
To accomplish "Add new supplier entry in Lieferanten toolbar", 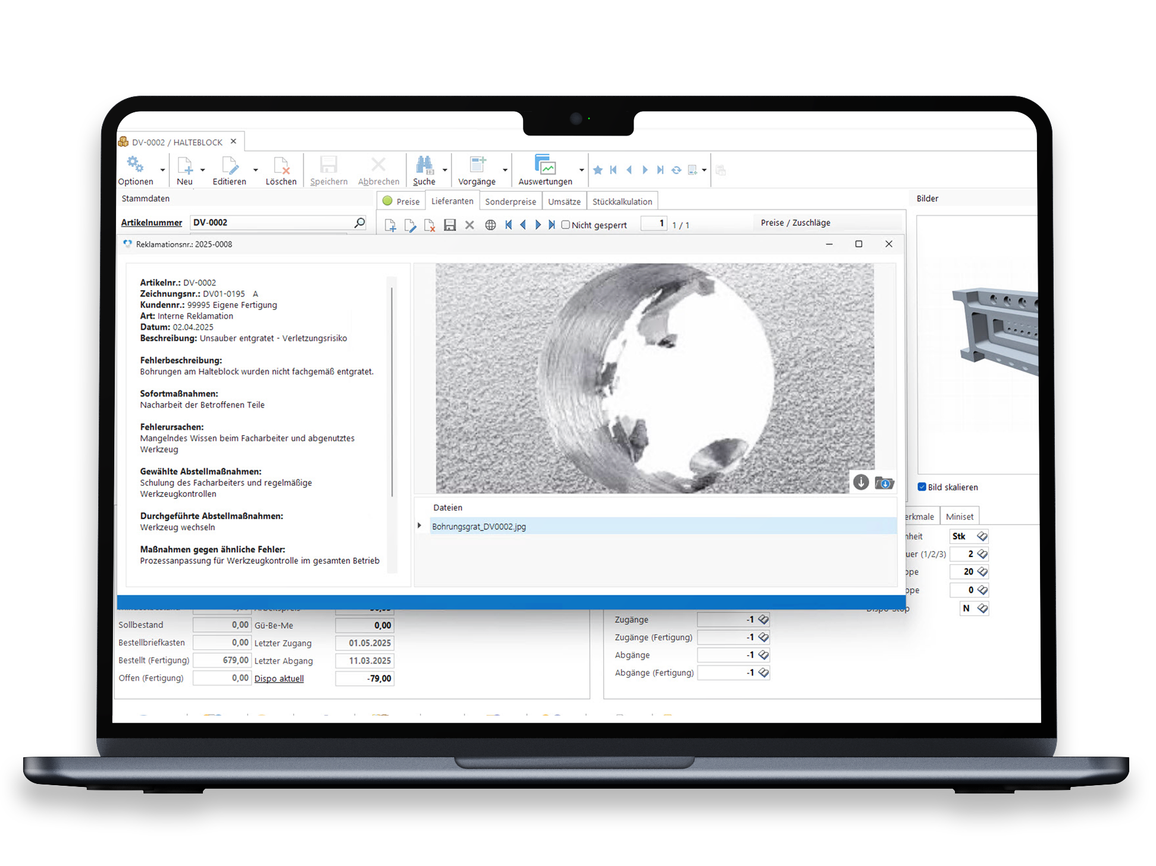I will coord(390,225).
